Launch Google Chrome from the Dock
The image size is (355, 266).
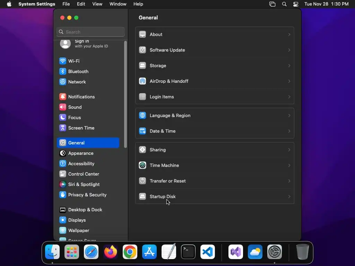click(130, 252)
